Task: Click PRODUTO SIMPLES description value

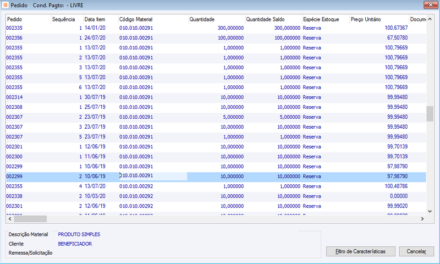Action: (79, 234)
